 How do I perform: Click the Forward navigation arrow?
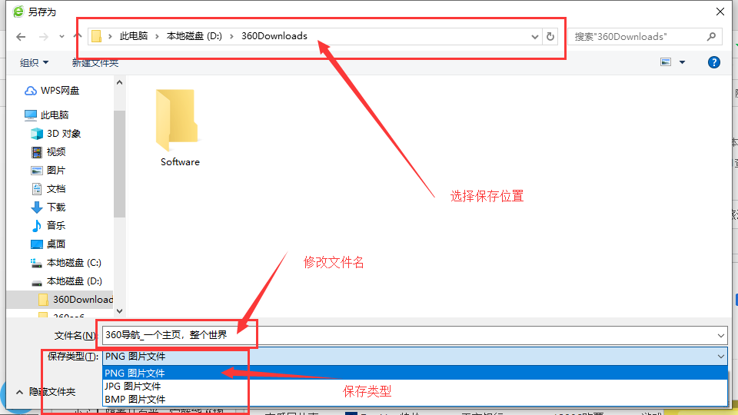tap(43, 37)
